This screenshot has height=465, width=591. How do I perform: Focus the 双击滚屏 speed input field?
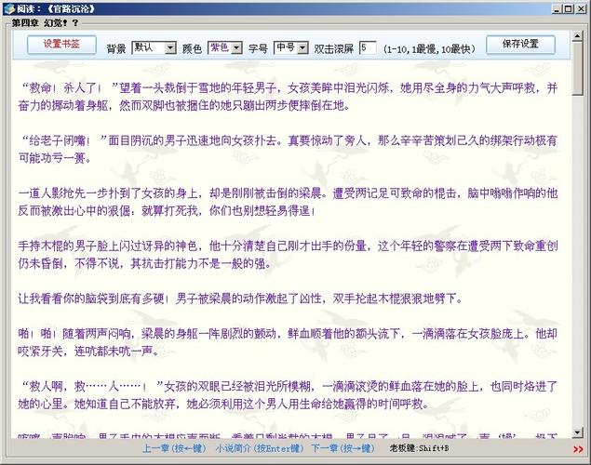[368, 47]
